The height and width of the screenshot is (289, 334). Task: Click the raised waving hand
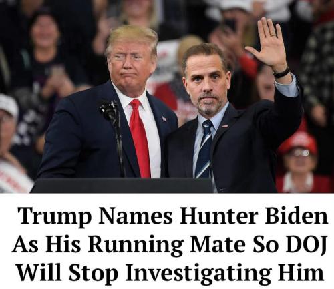[268, 44]
